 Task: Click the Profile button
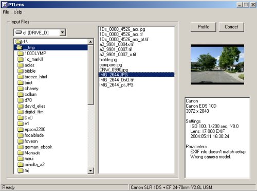[x=203, y=27]
